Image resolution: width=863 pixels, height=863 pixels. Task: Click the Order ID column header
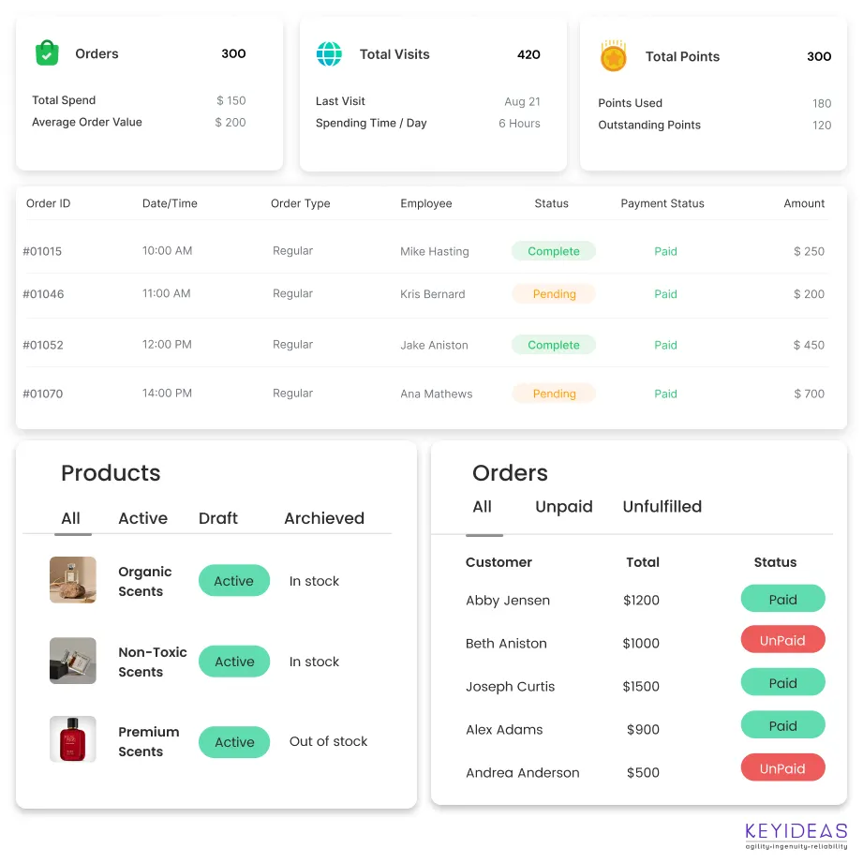(49, 203)
